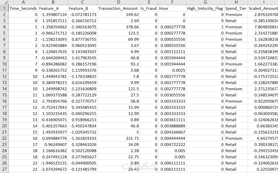This screenshot has height=173, width=278.
Task: Select column D header
Action: pyautogui.click(x=119, y=2)
